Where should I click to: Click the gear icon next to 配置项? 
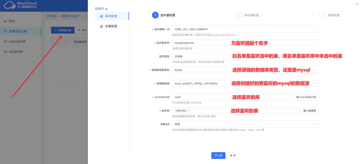tap(107, 9)
